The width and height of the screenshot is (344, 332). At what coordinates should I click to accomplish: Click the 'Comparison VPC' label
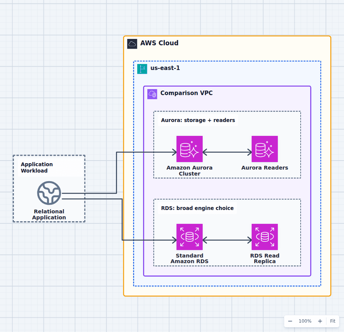pyautogui.click(x=187, y=93)
